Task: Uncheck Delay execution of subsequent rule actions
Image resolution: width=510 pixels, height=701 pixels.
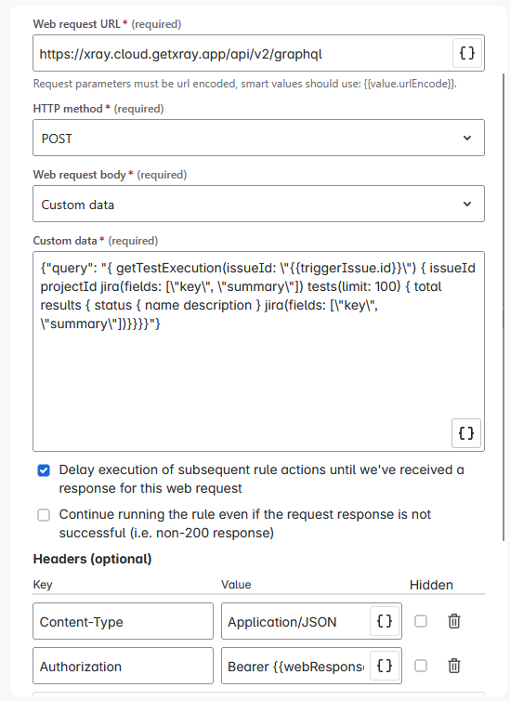Action: (44, 470)
